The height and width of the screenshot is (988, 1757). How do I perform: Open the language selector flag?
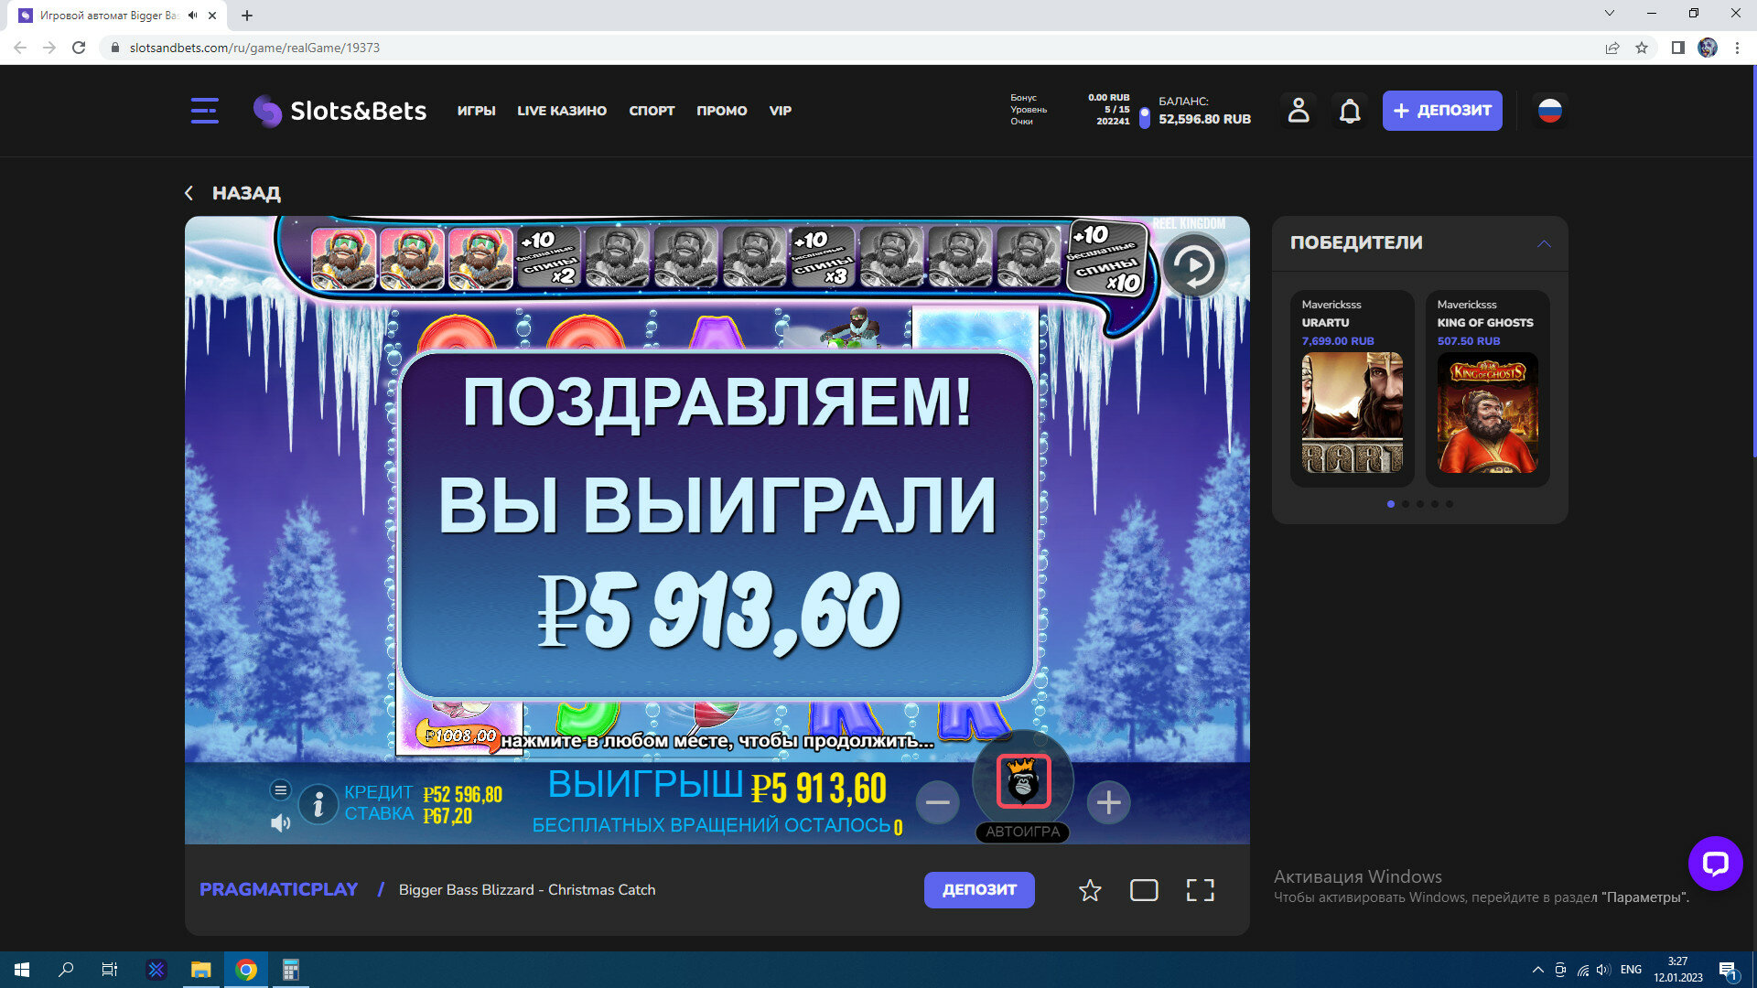[1549, 111]
